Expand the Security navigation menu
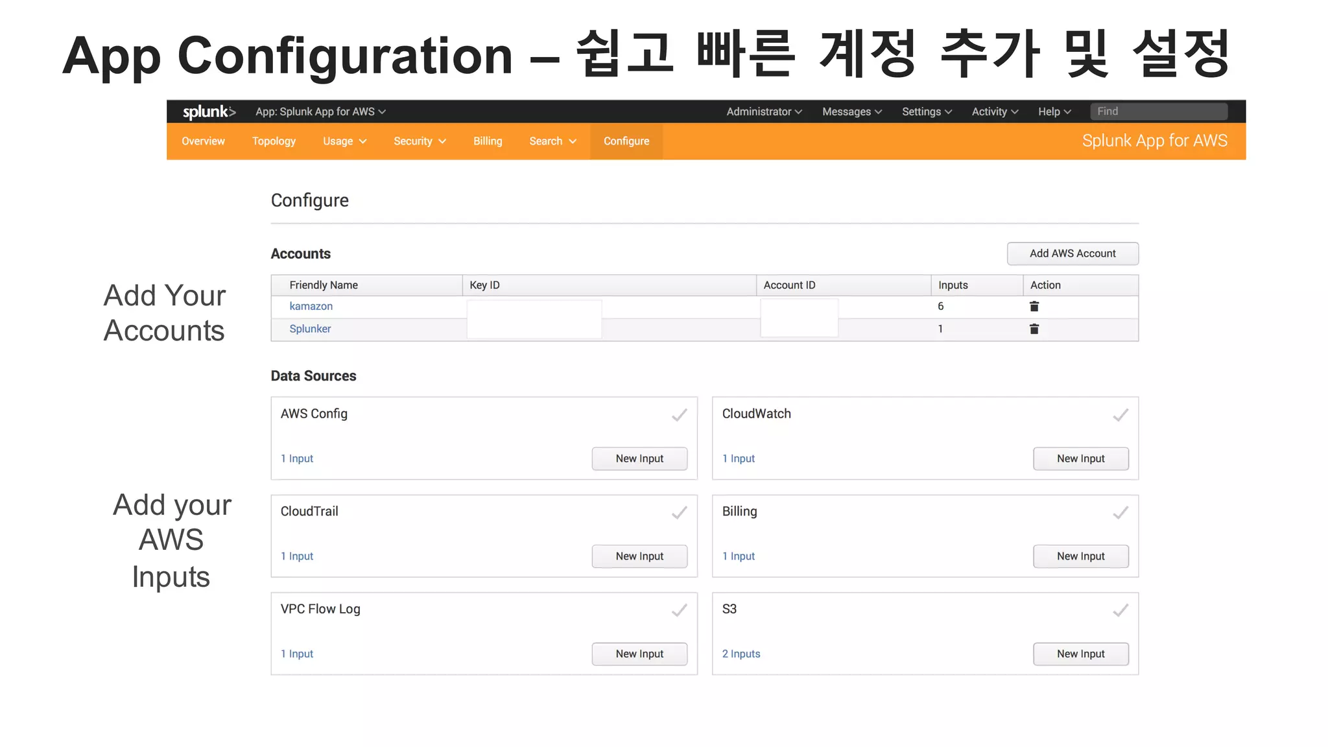Screen dimensions: 1328x747 tap(420, 141)
